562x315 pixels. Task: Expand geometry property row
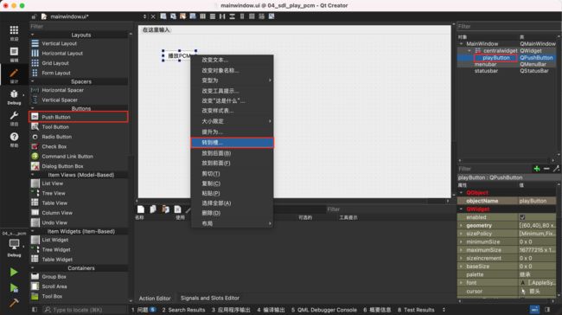[462, 225]
